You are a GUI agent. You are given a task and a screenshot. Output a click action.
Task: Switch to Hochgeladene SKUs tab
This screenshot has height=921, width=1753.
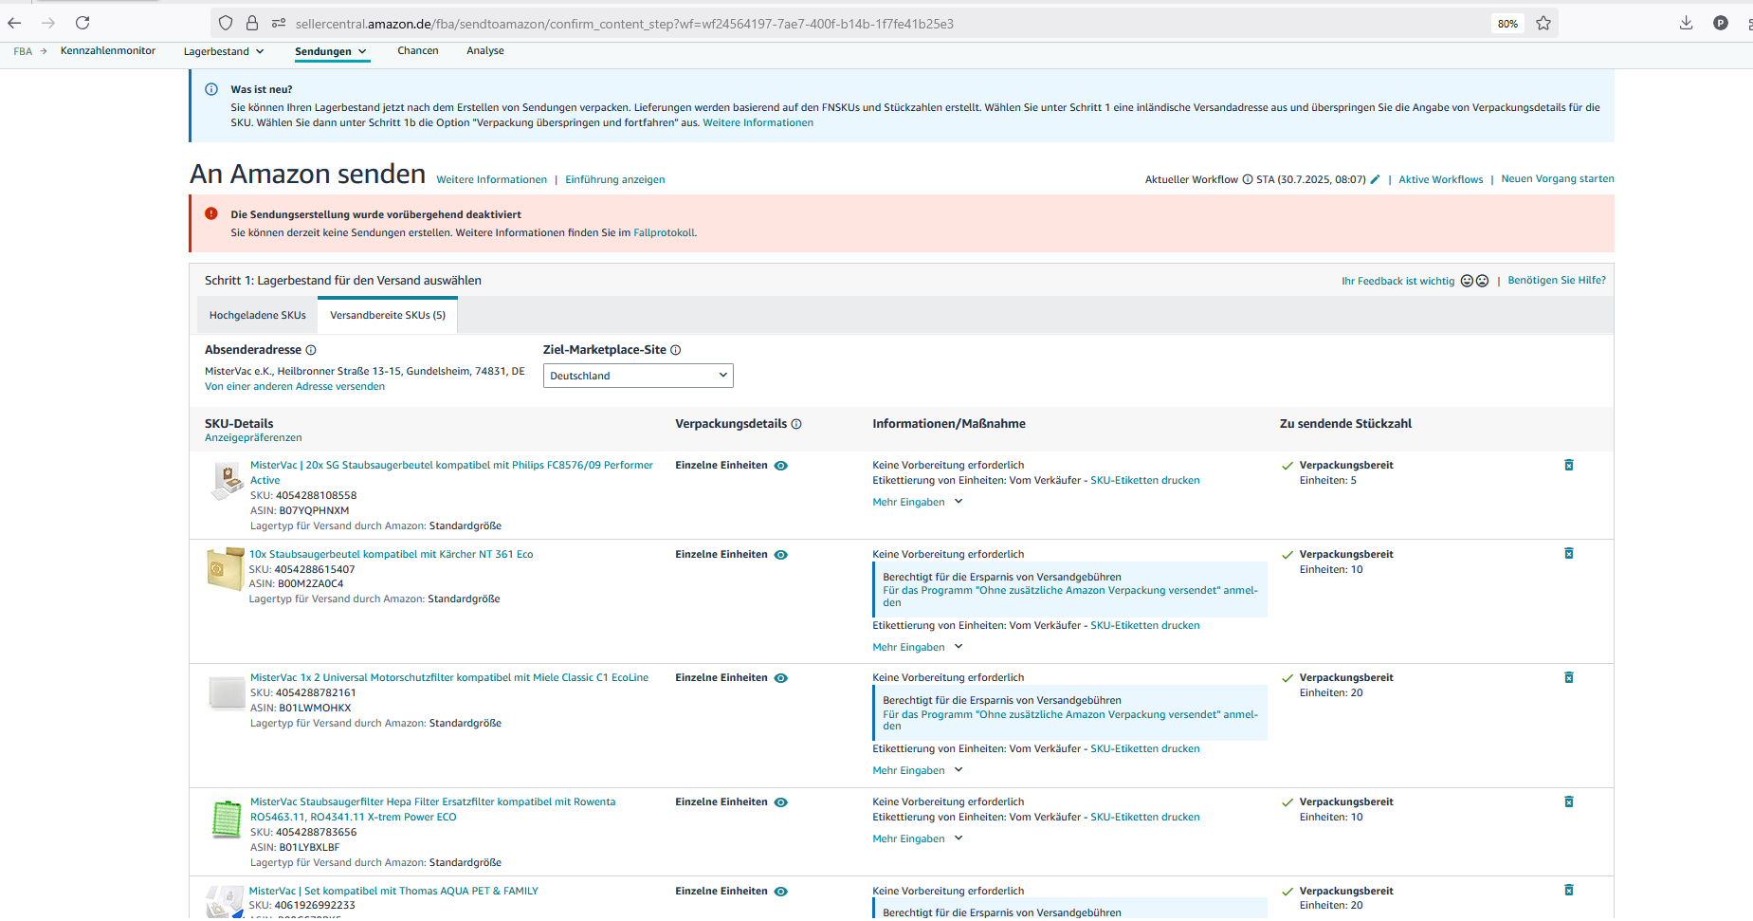pos(258,315)
